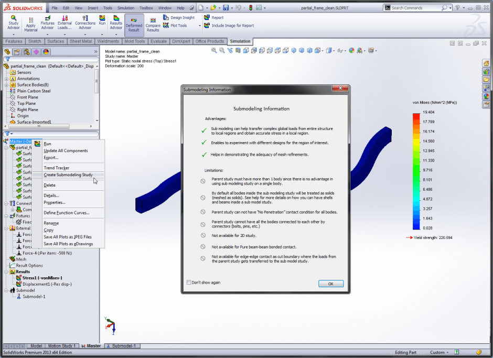Open the Plot Tools dropdown
493x358 pixels.
(x=178, y=26)
